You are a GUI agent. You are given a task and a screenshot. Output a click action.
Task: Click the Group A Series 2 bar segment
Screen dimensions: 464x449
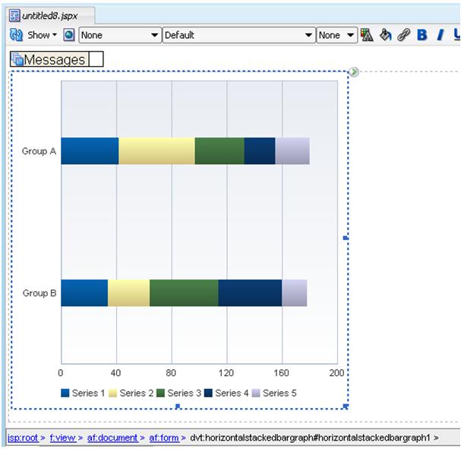pos(156,151)
